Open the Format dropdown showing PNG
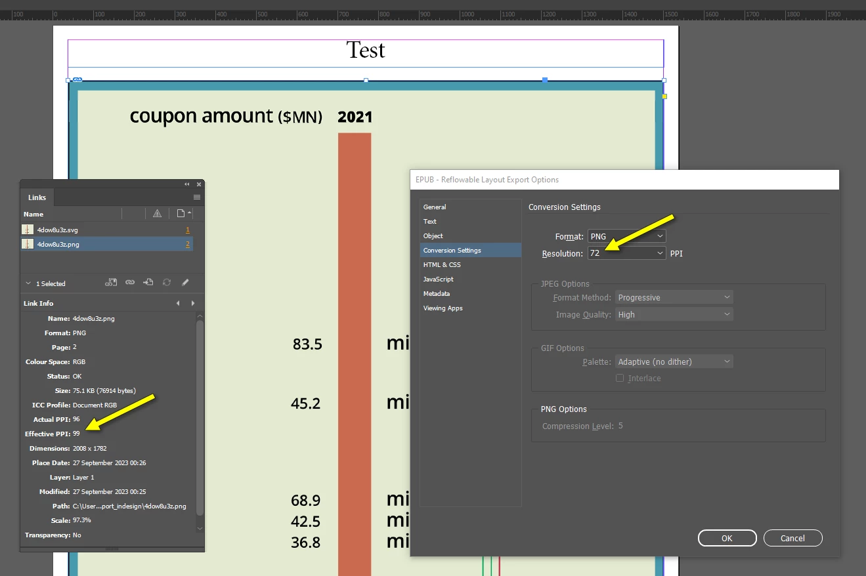The height and width of the screenshot is (576, 866). pyautogui.click(x=627, y=236)
